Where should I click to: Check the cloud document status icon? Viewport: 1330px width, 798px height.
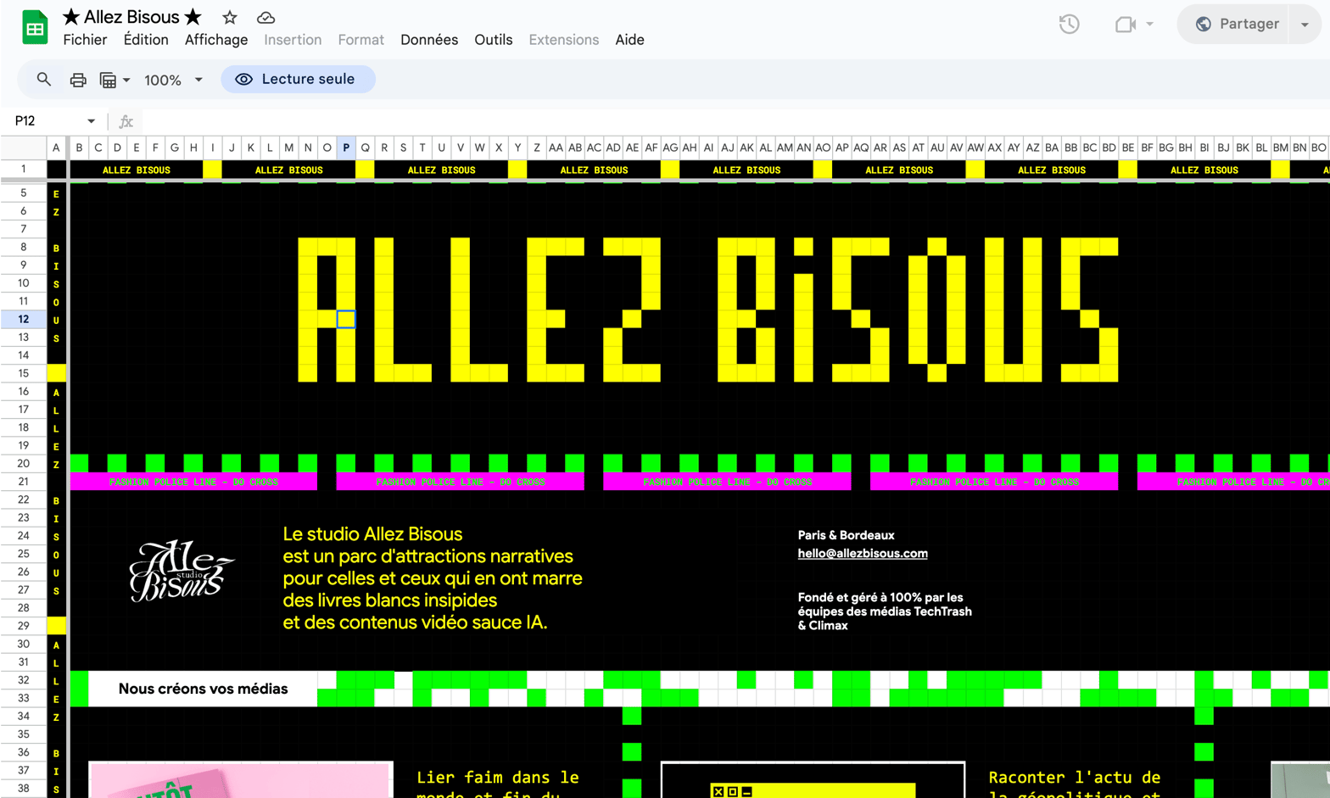265,17
